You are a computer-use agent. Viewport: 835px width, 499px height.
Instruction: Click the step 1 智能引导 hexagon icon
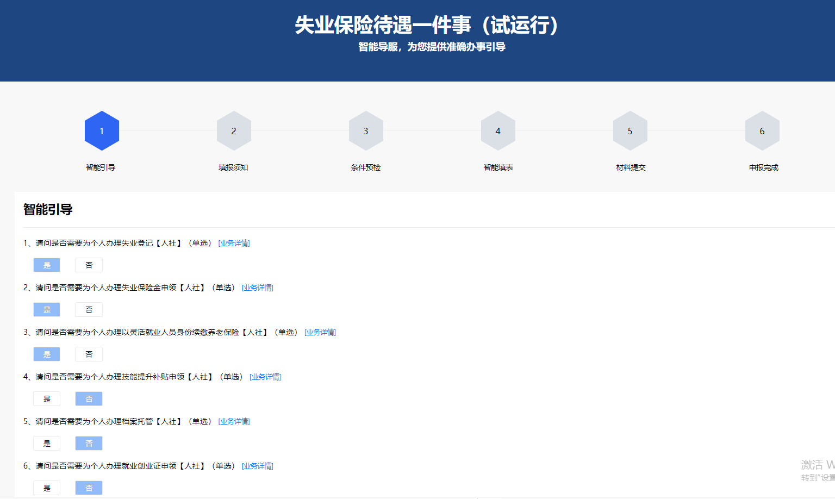(x=102, y=130)
